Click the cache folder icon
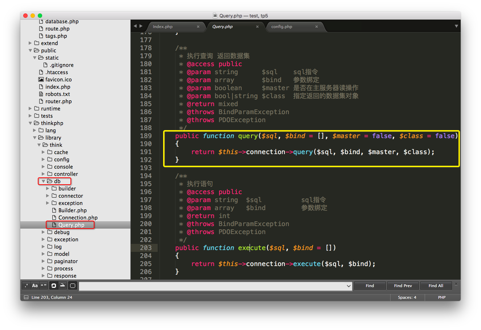This screenshot has width=481, height=330. coord(50,152)
